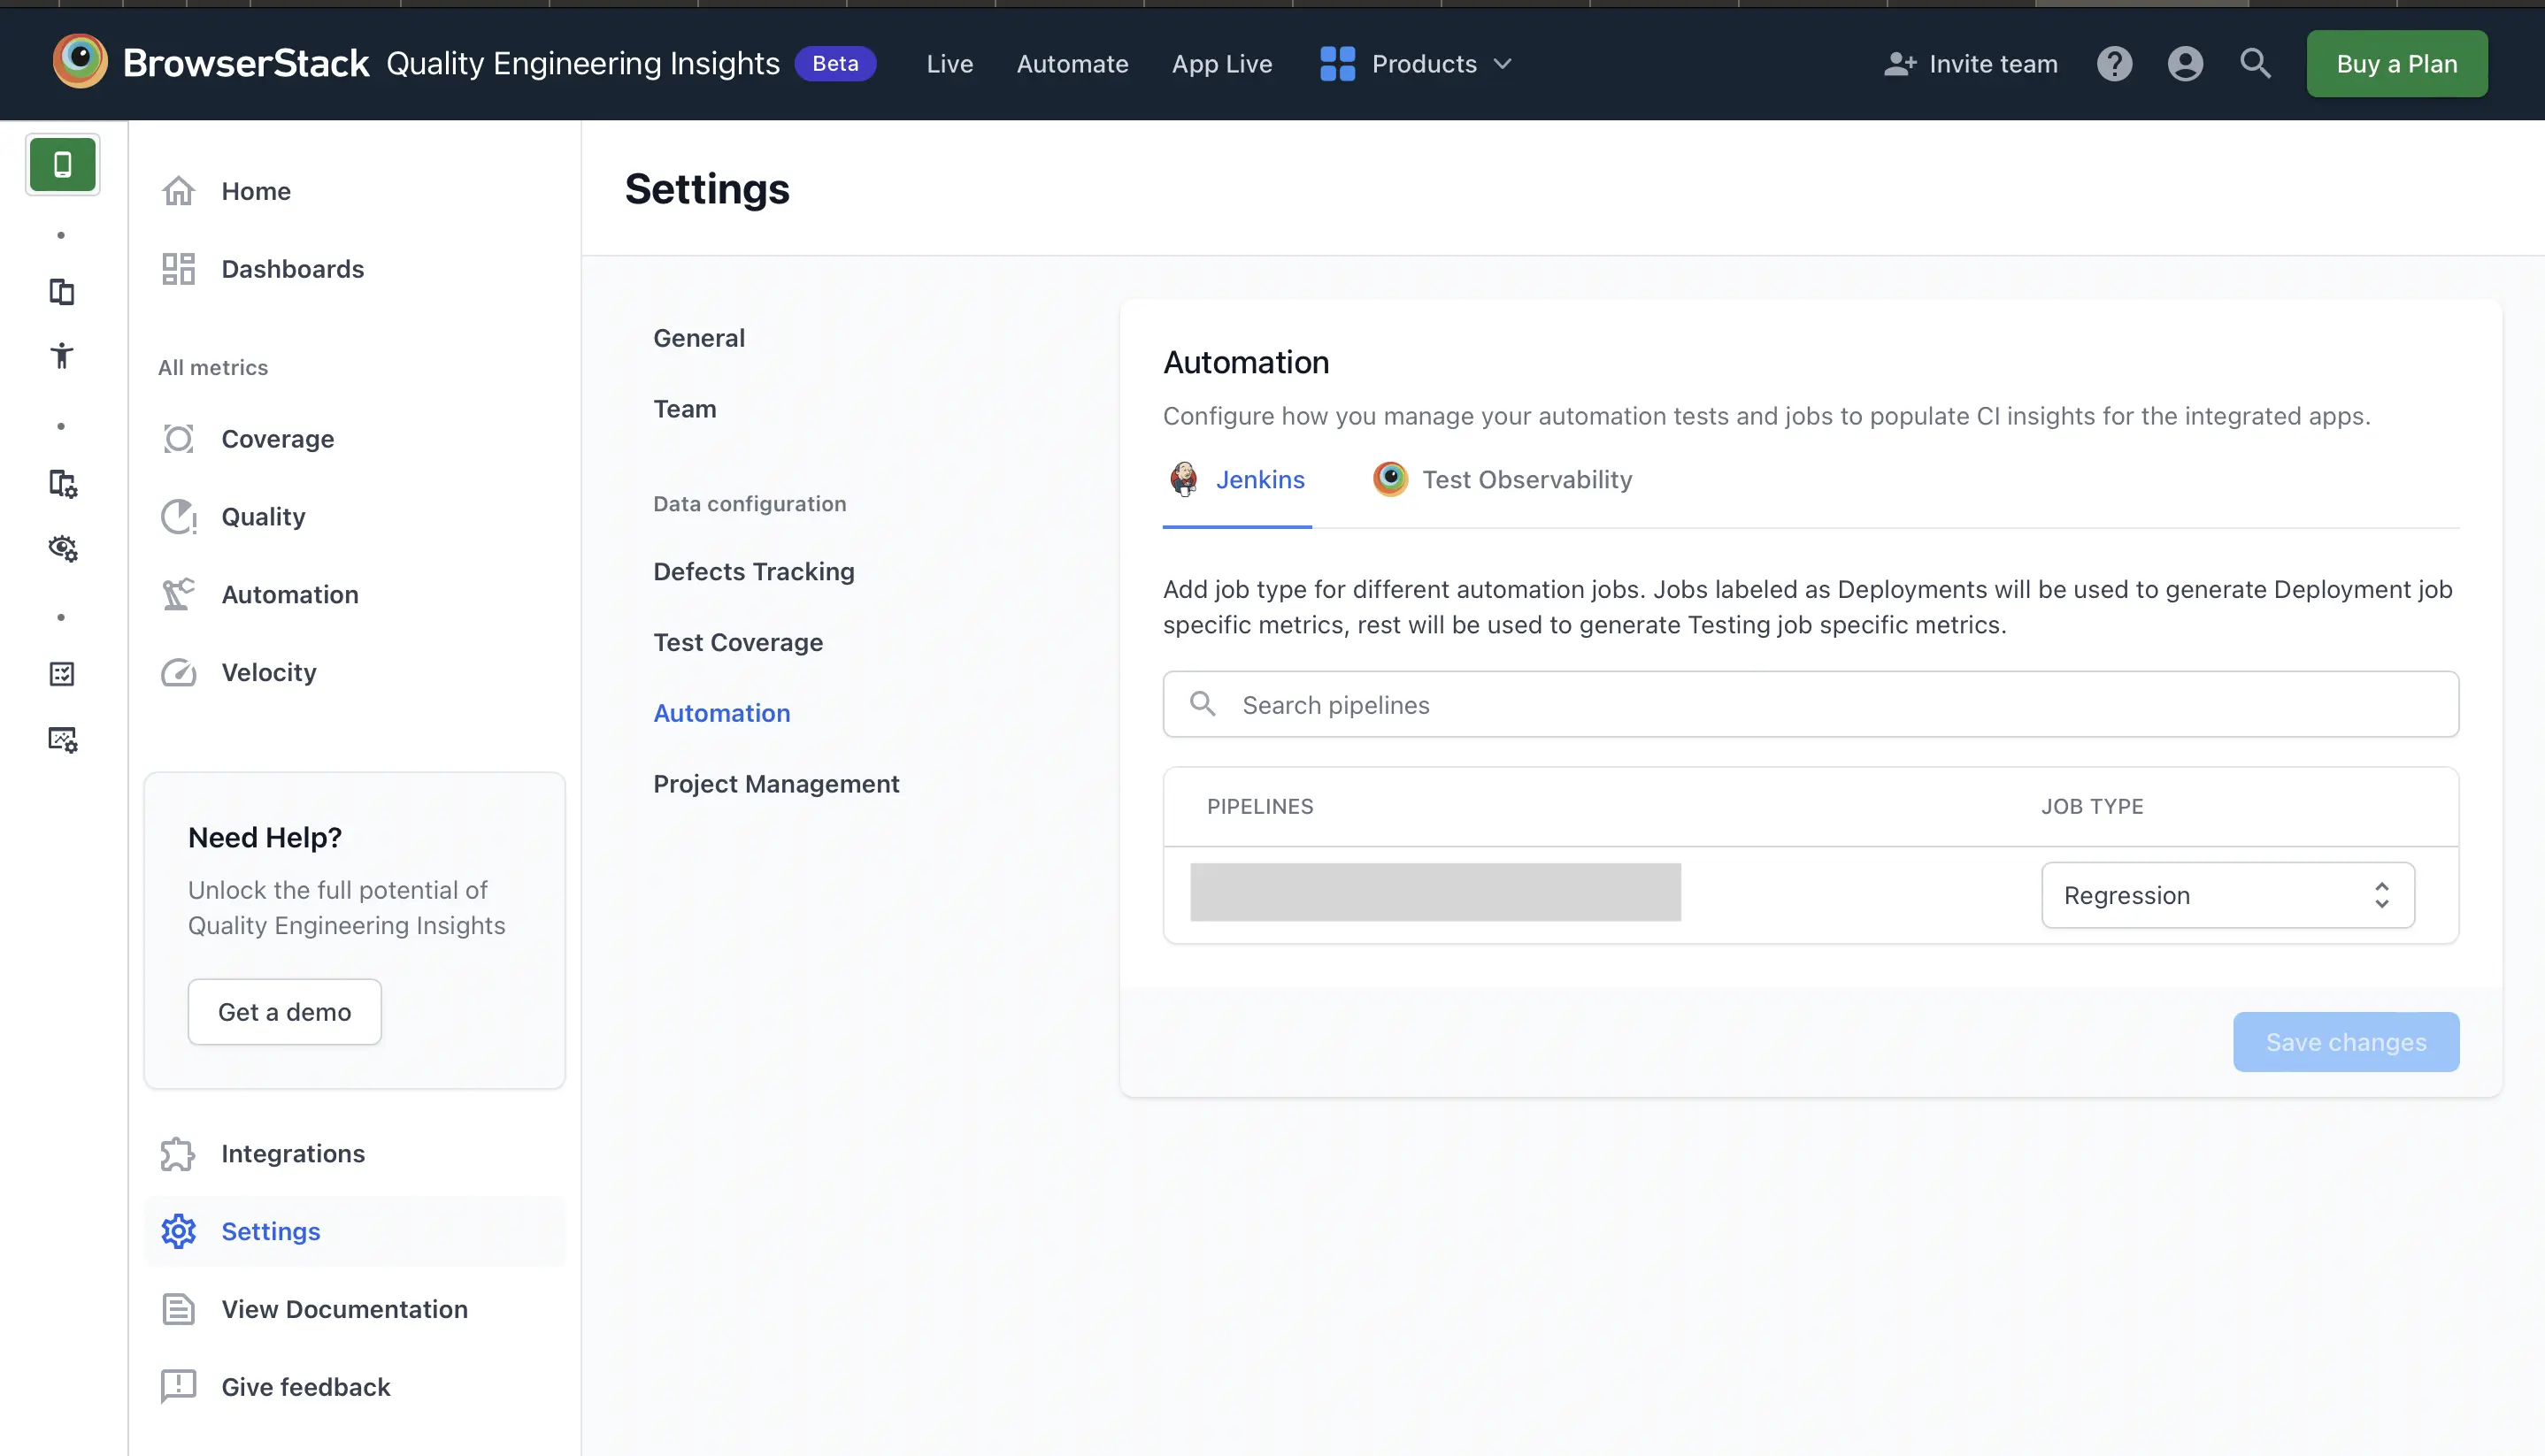Navigate to Velocity metrics
2545x1456 pixels.
coord(268,672)
